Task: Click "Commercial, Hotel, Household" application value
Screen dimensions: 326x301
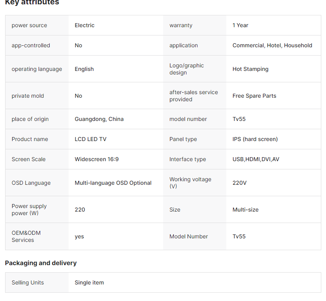Action: click(x=272, y=45)
